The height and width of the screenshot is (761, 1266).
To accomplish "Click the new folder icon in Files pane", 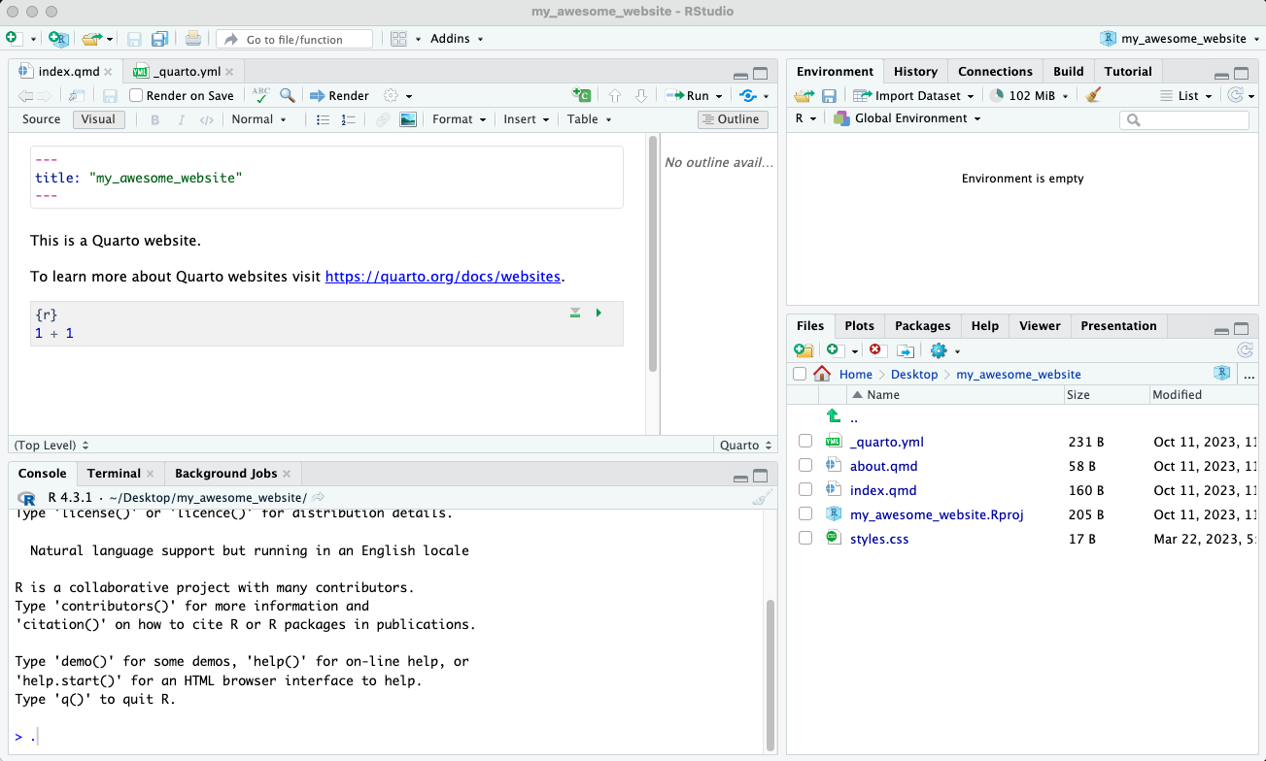I will click(x=803, y=350).
